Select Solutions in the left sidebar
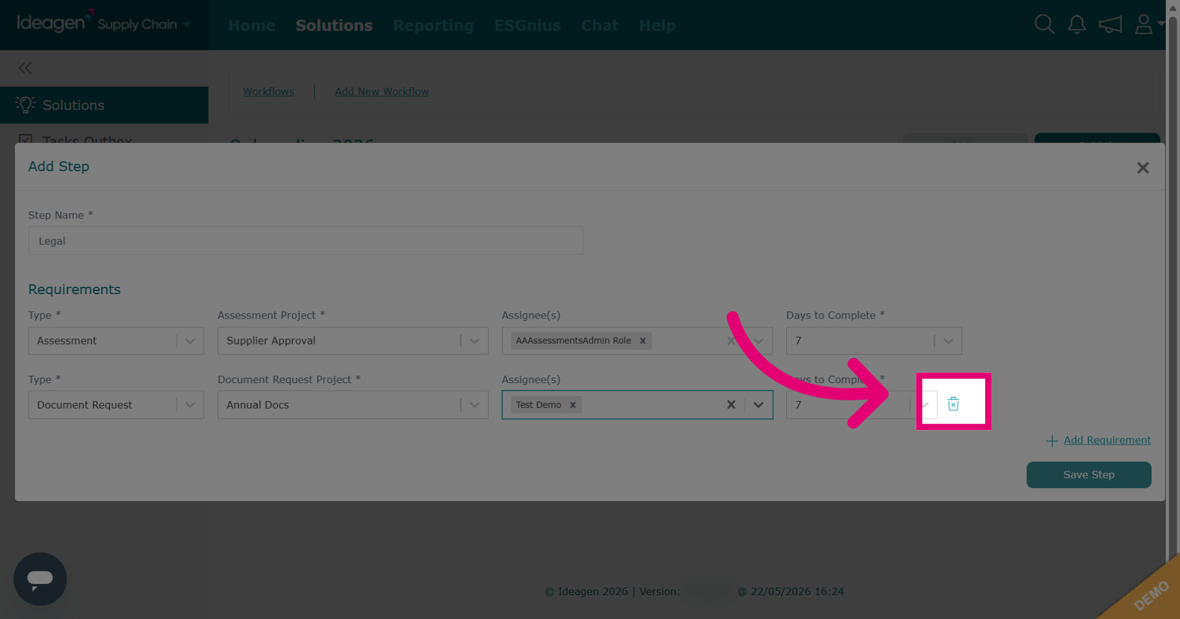Image resolution: width=1180 pixels, height=619 pixels. (x=104, y=105)
